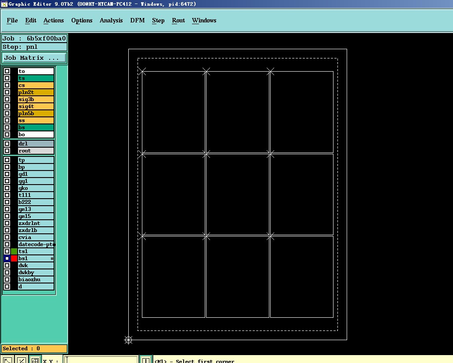Click the red color swatch of bs1

click(x=14, y=258)
